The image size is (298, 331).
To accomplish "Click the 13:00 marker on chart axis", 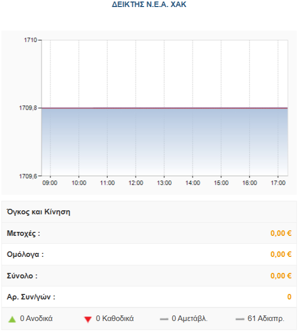I will tap(164, 183).
